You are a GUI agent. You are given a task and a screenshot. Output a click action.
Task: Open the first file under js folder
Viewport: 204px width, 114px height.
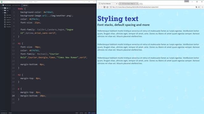8,15
